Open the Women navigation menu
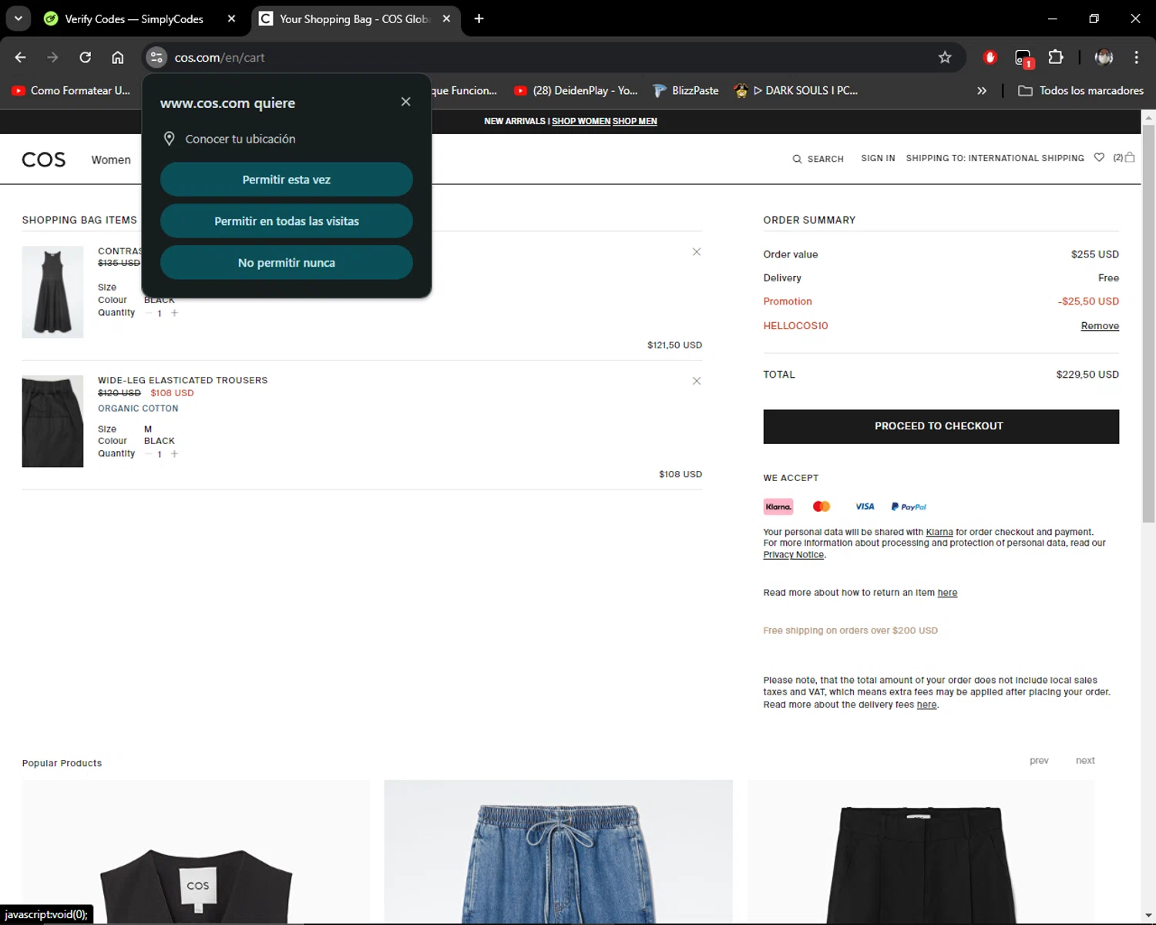The width and height of the screenshot is (1156, 925). click(111, 160)
